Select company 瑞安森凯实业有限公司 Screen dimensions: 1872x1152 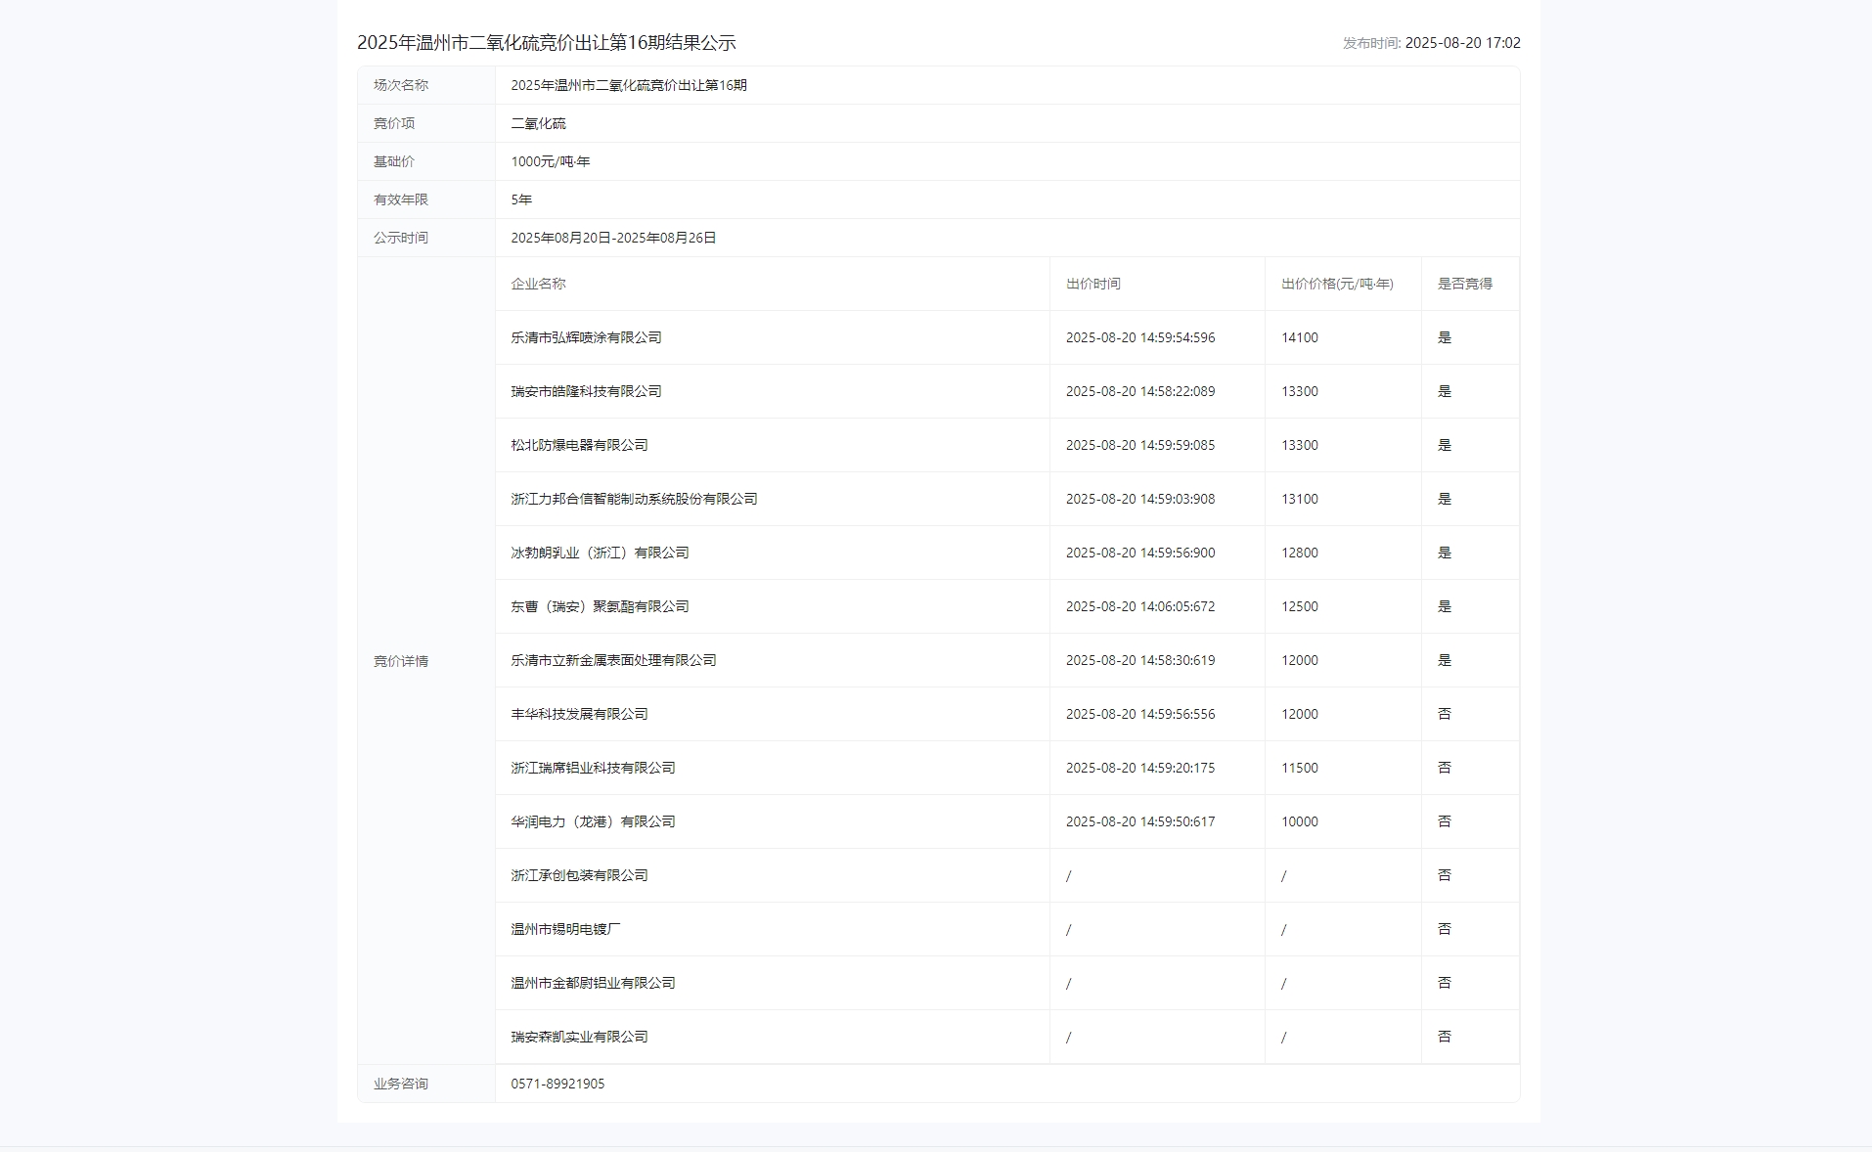579,1037
